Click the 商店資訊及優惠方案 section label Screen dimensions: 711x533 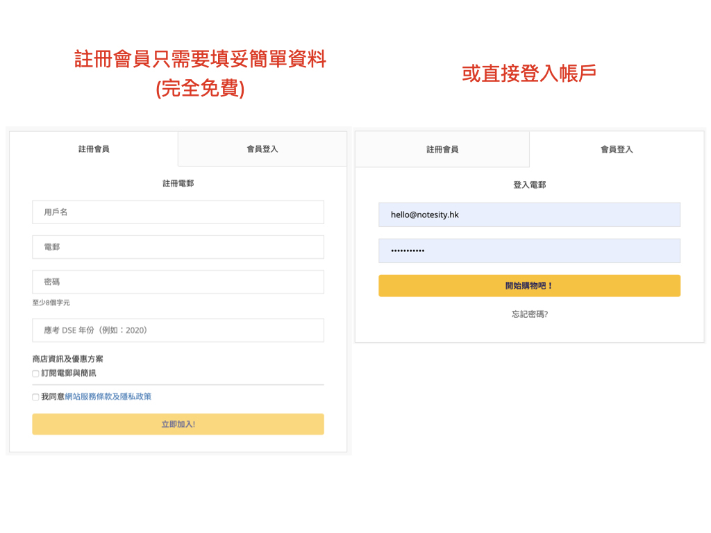[x=67, y=359]
